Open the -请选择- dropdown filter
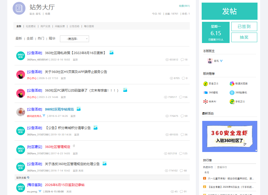The height and width of the screenshot is (195, 268). pos(74,39)
